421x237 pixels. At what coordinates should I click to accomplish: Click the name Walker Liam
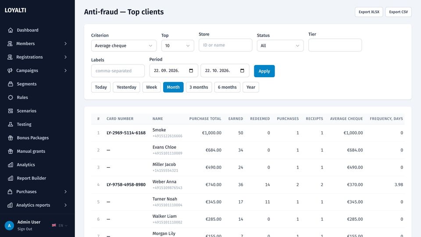tap(164, 216)
